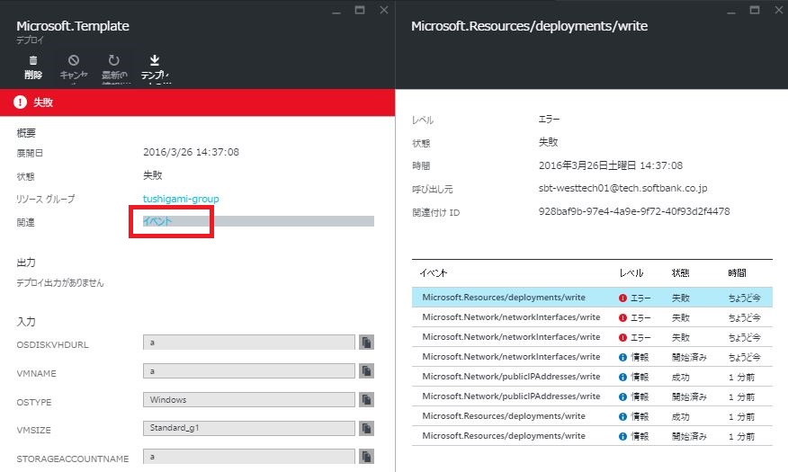The width and height of the screenshot is (788, 472).
Task: Close the Microsoft.Template blade
Action: click(x=384, y=10)
